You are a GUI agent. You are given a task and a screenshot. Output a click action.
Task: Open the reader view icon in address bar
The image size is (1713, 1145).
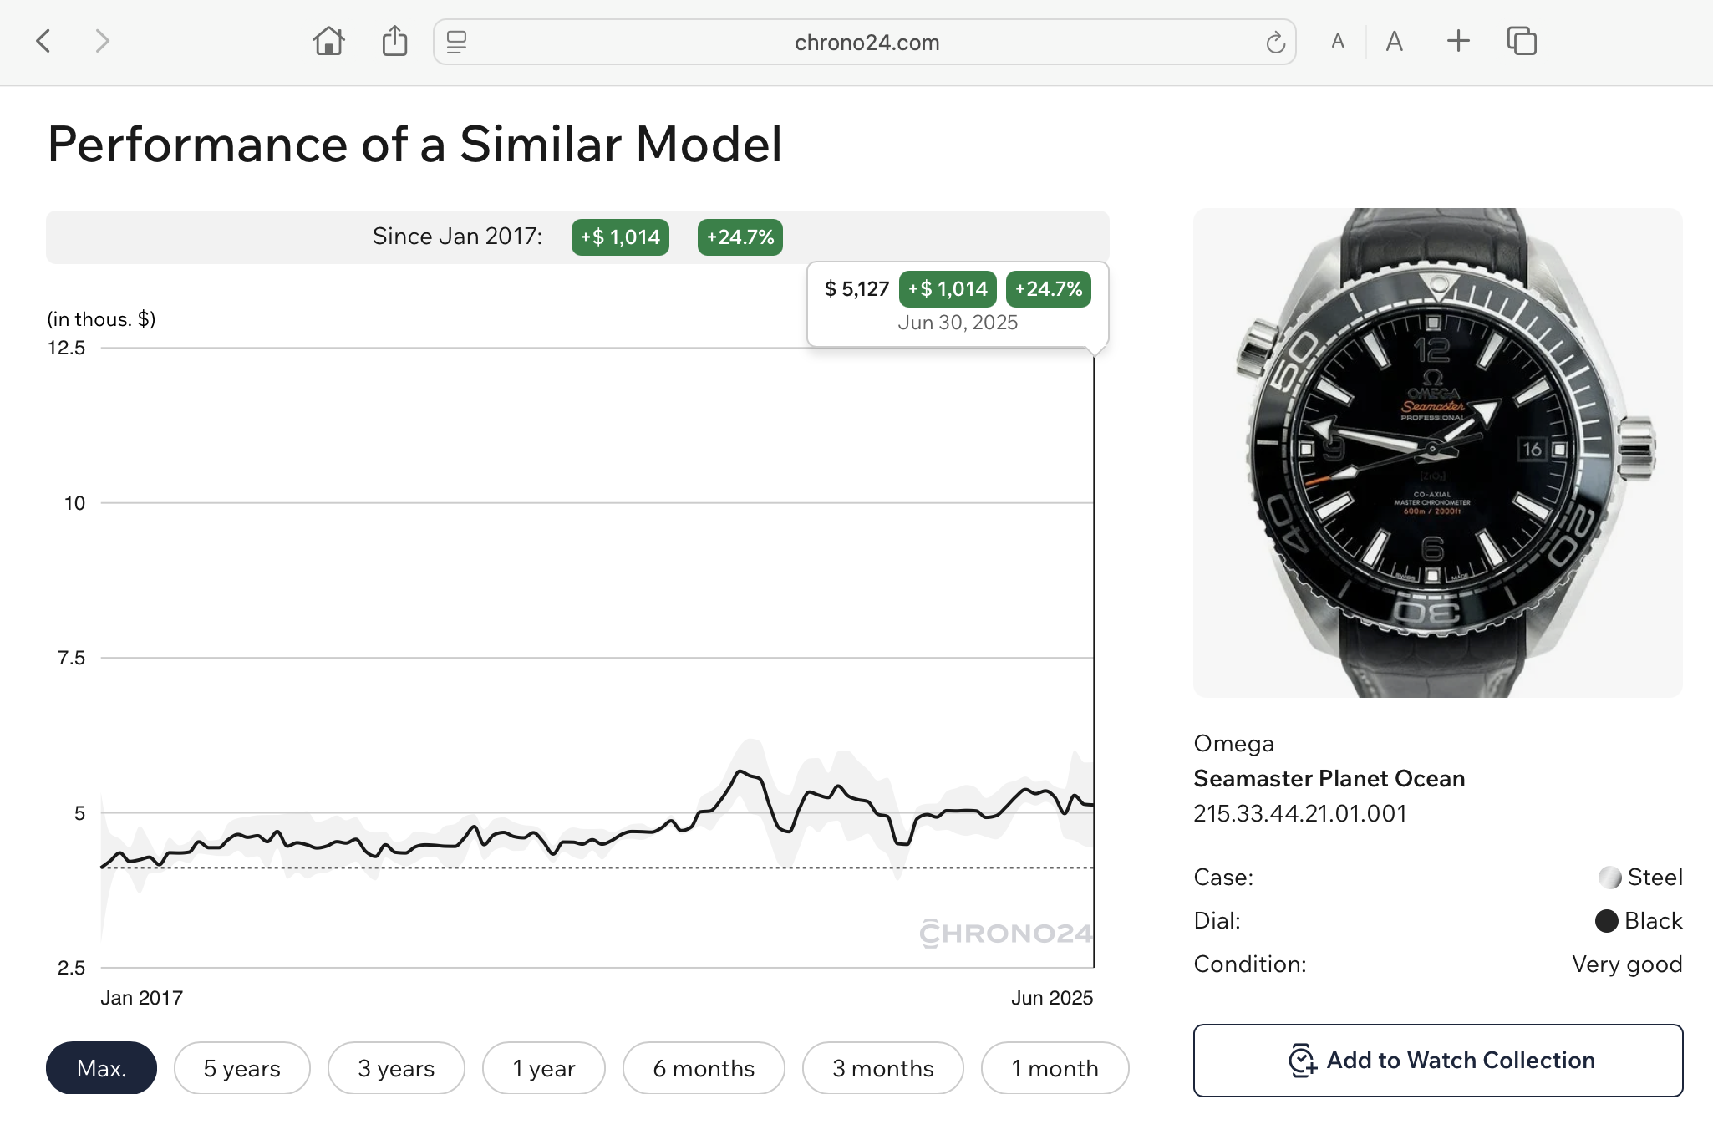(x=456, y=42)
